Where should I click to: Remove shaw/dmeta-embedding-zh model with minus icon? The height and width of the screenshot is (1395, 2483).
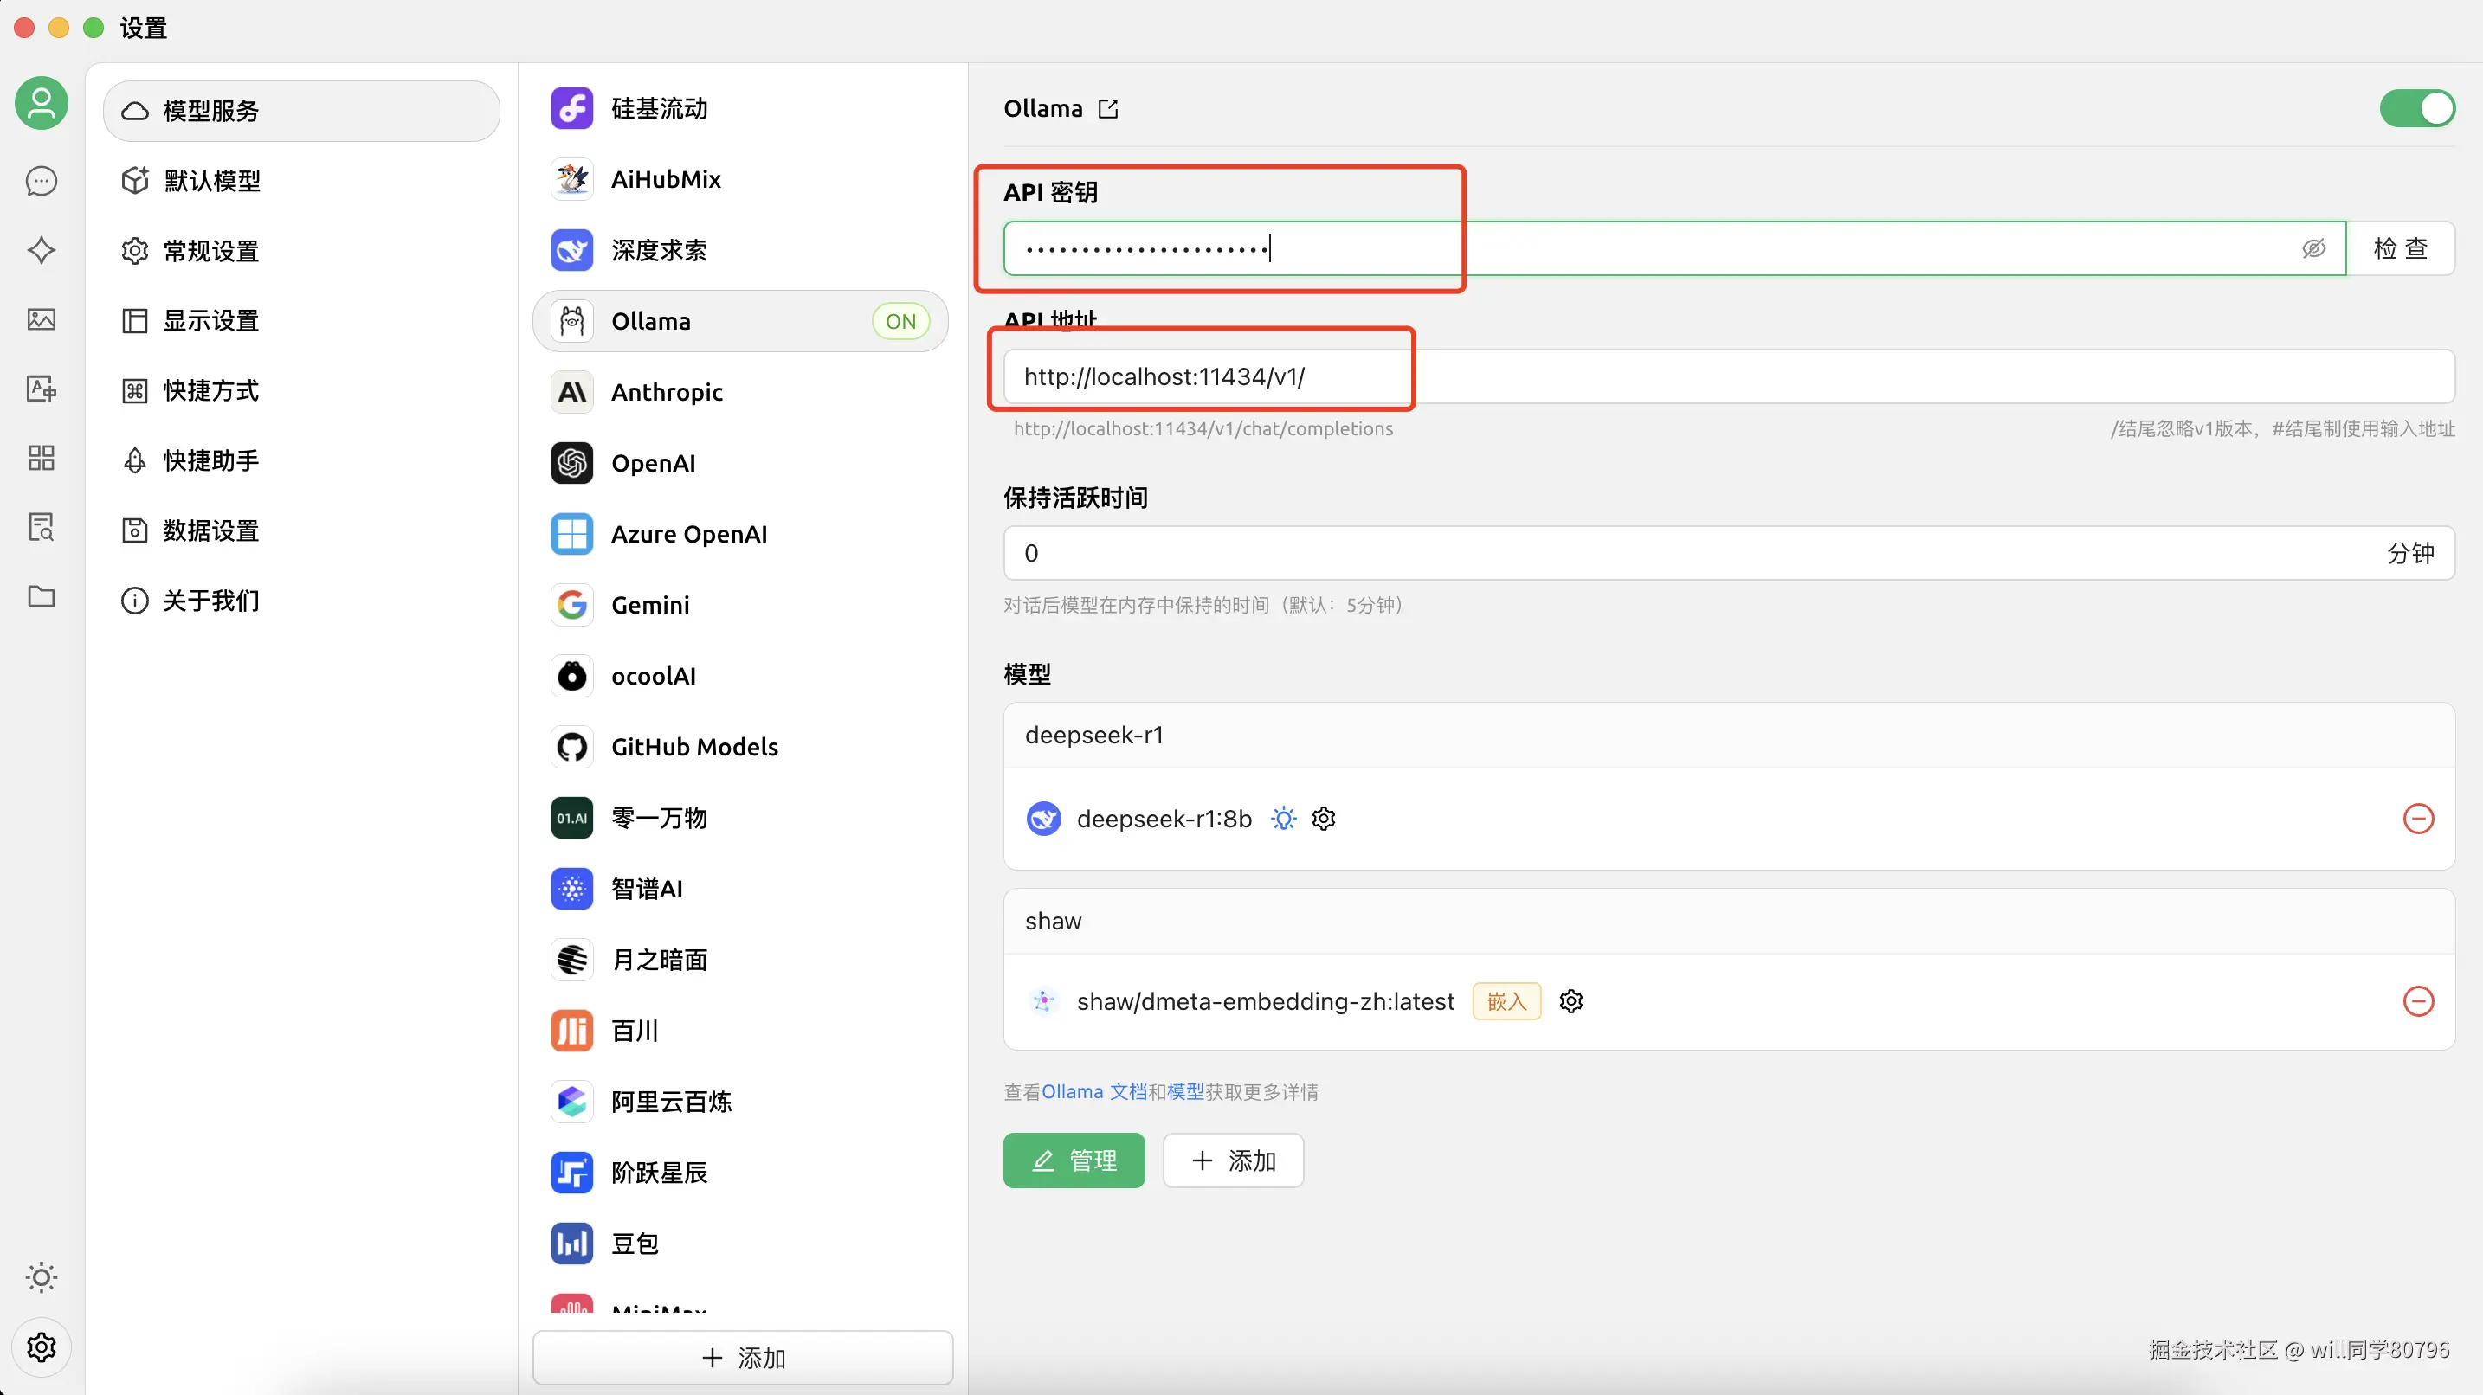[2417, 1002]
